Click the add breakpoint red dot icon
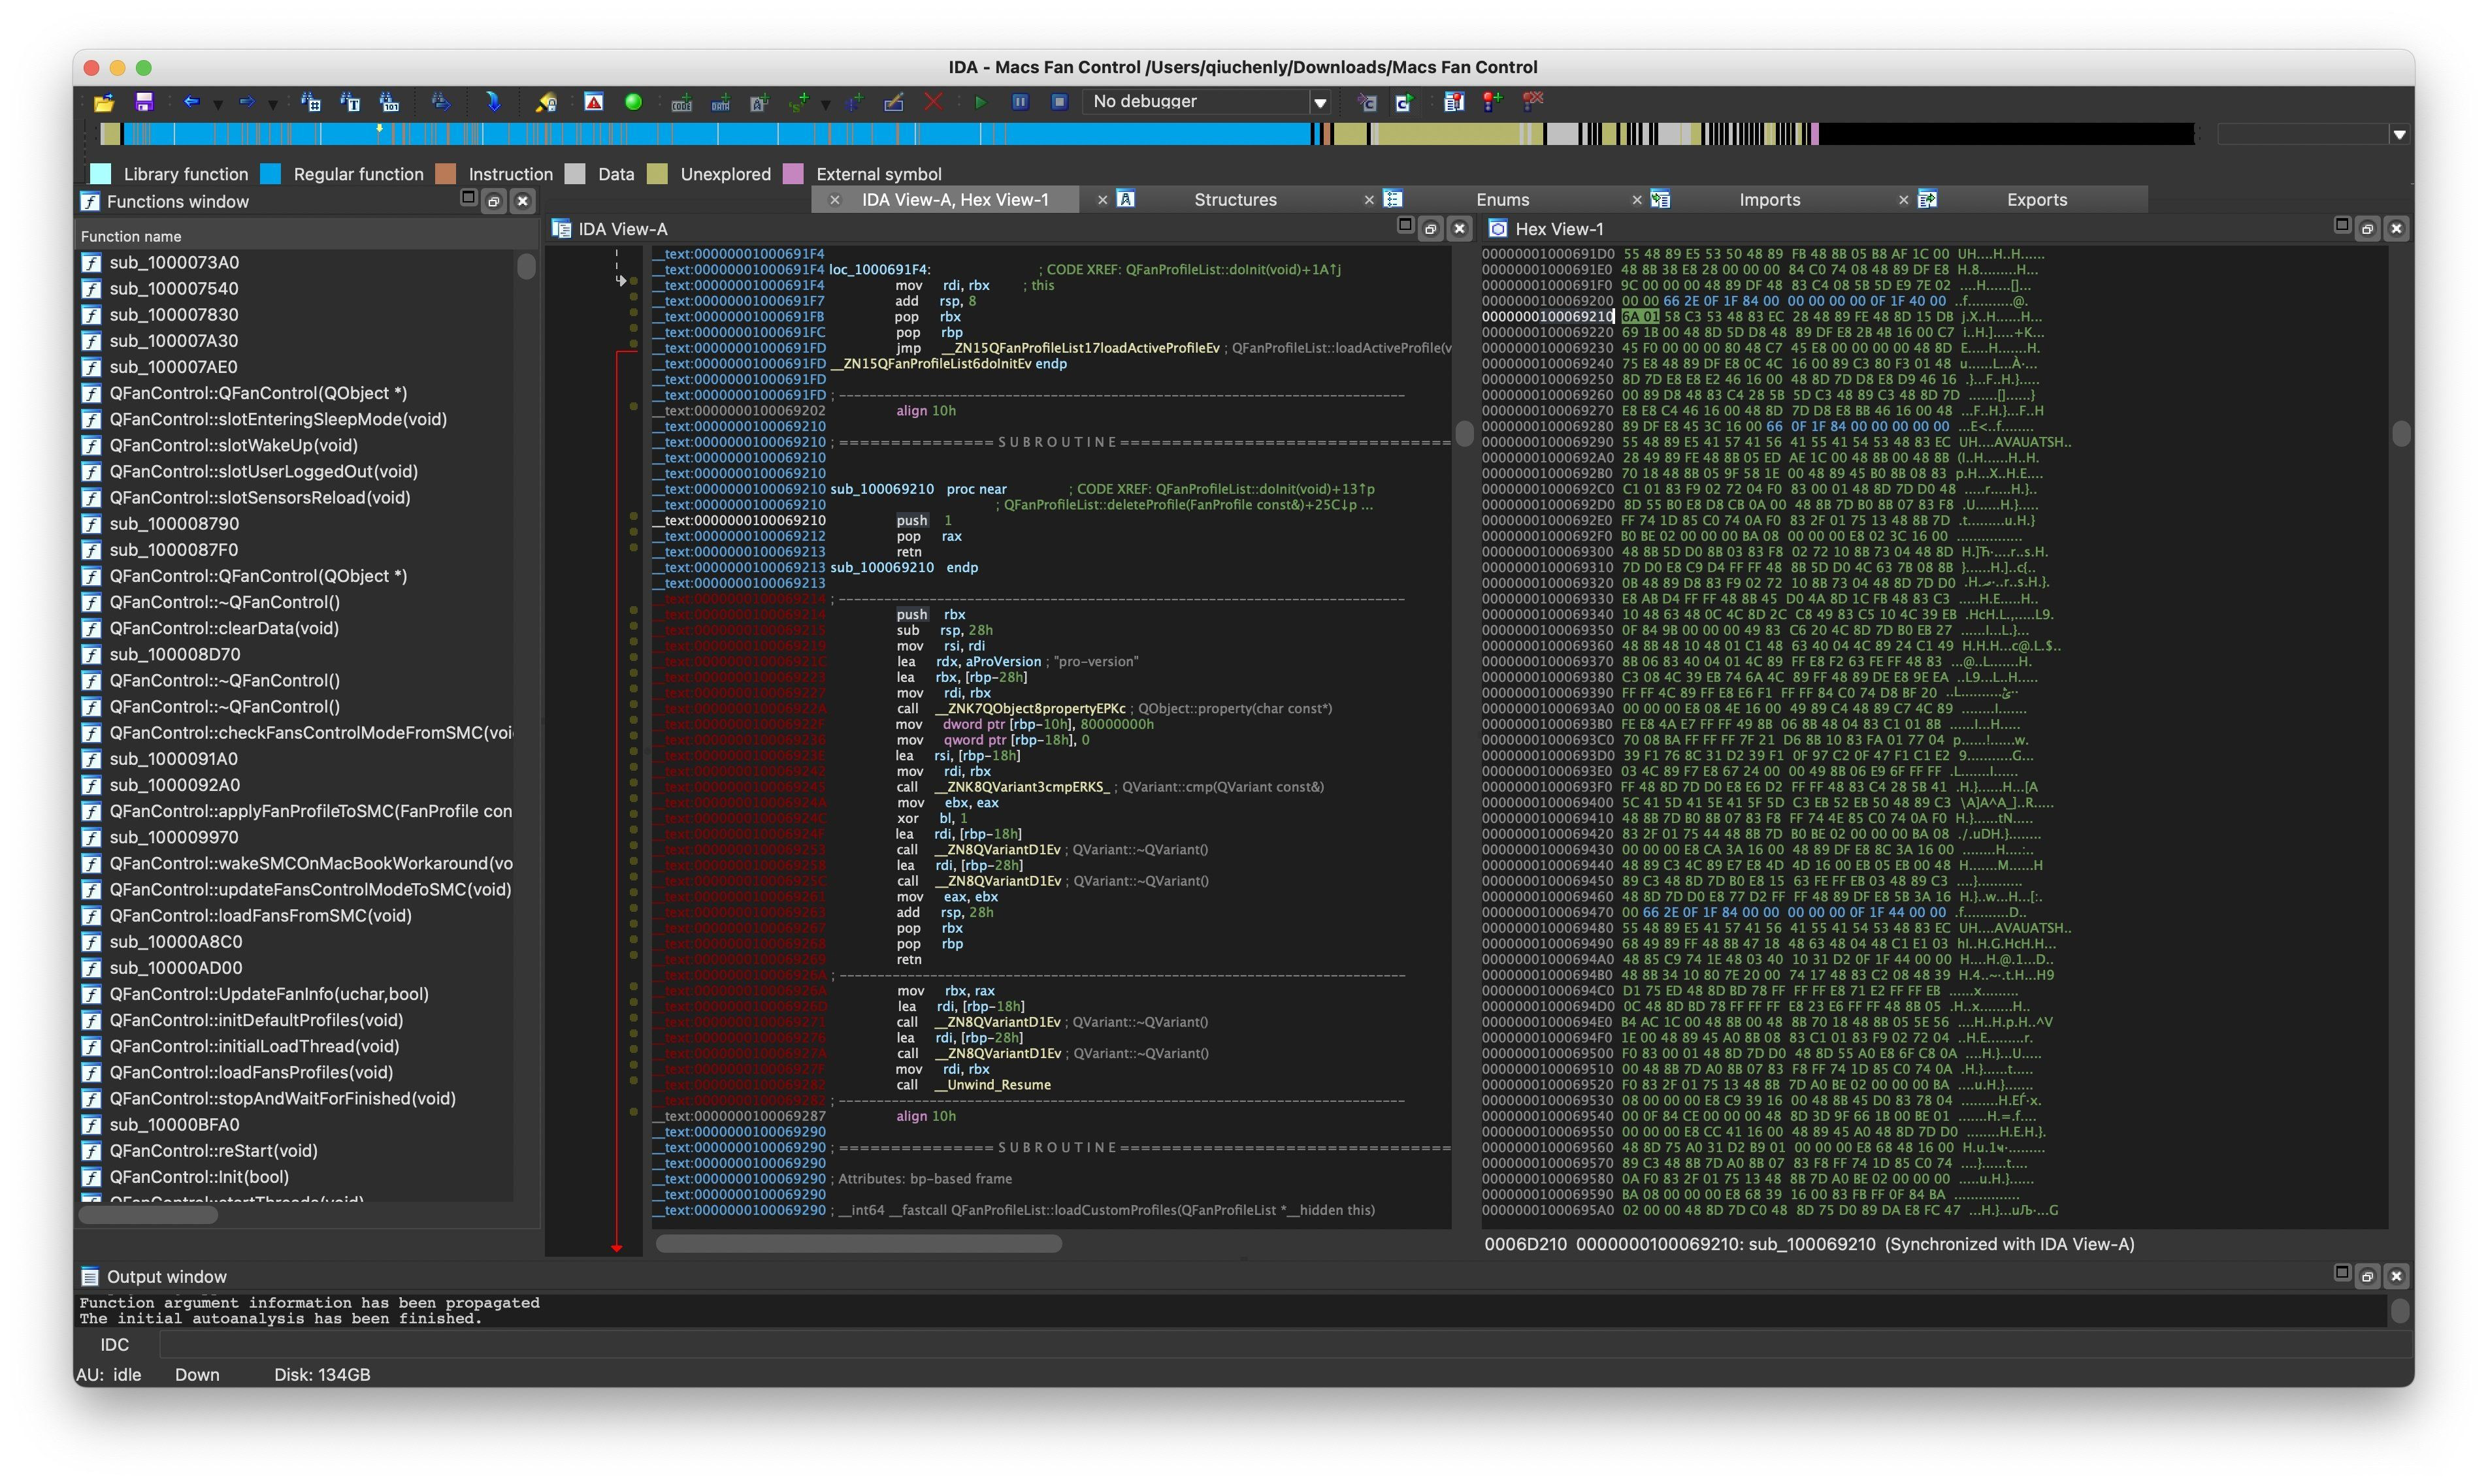 1492,102
